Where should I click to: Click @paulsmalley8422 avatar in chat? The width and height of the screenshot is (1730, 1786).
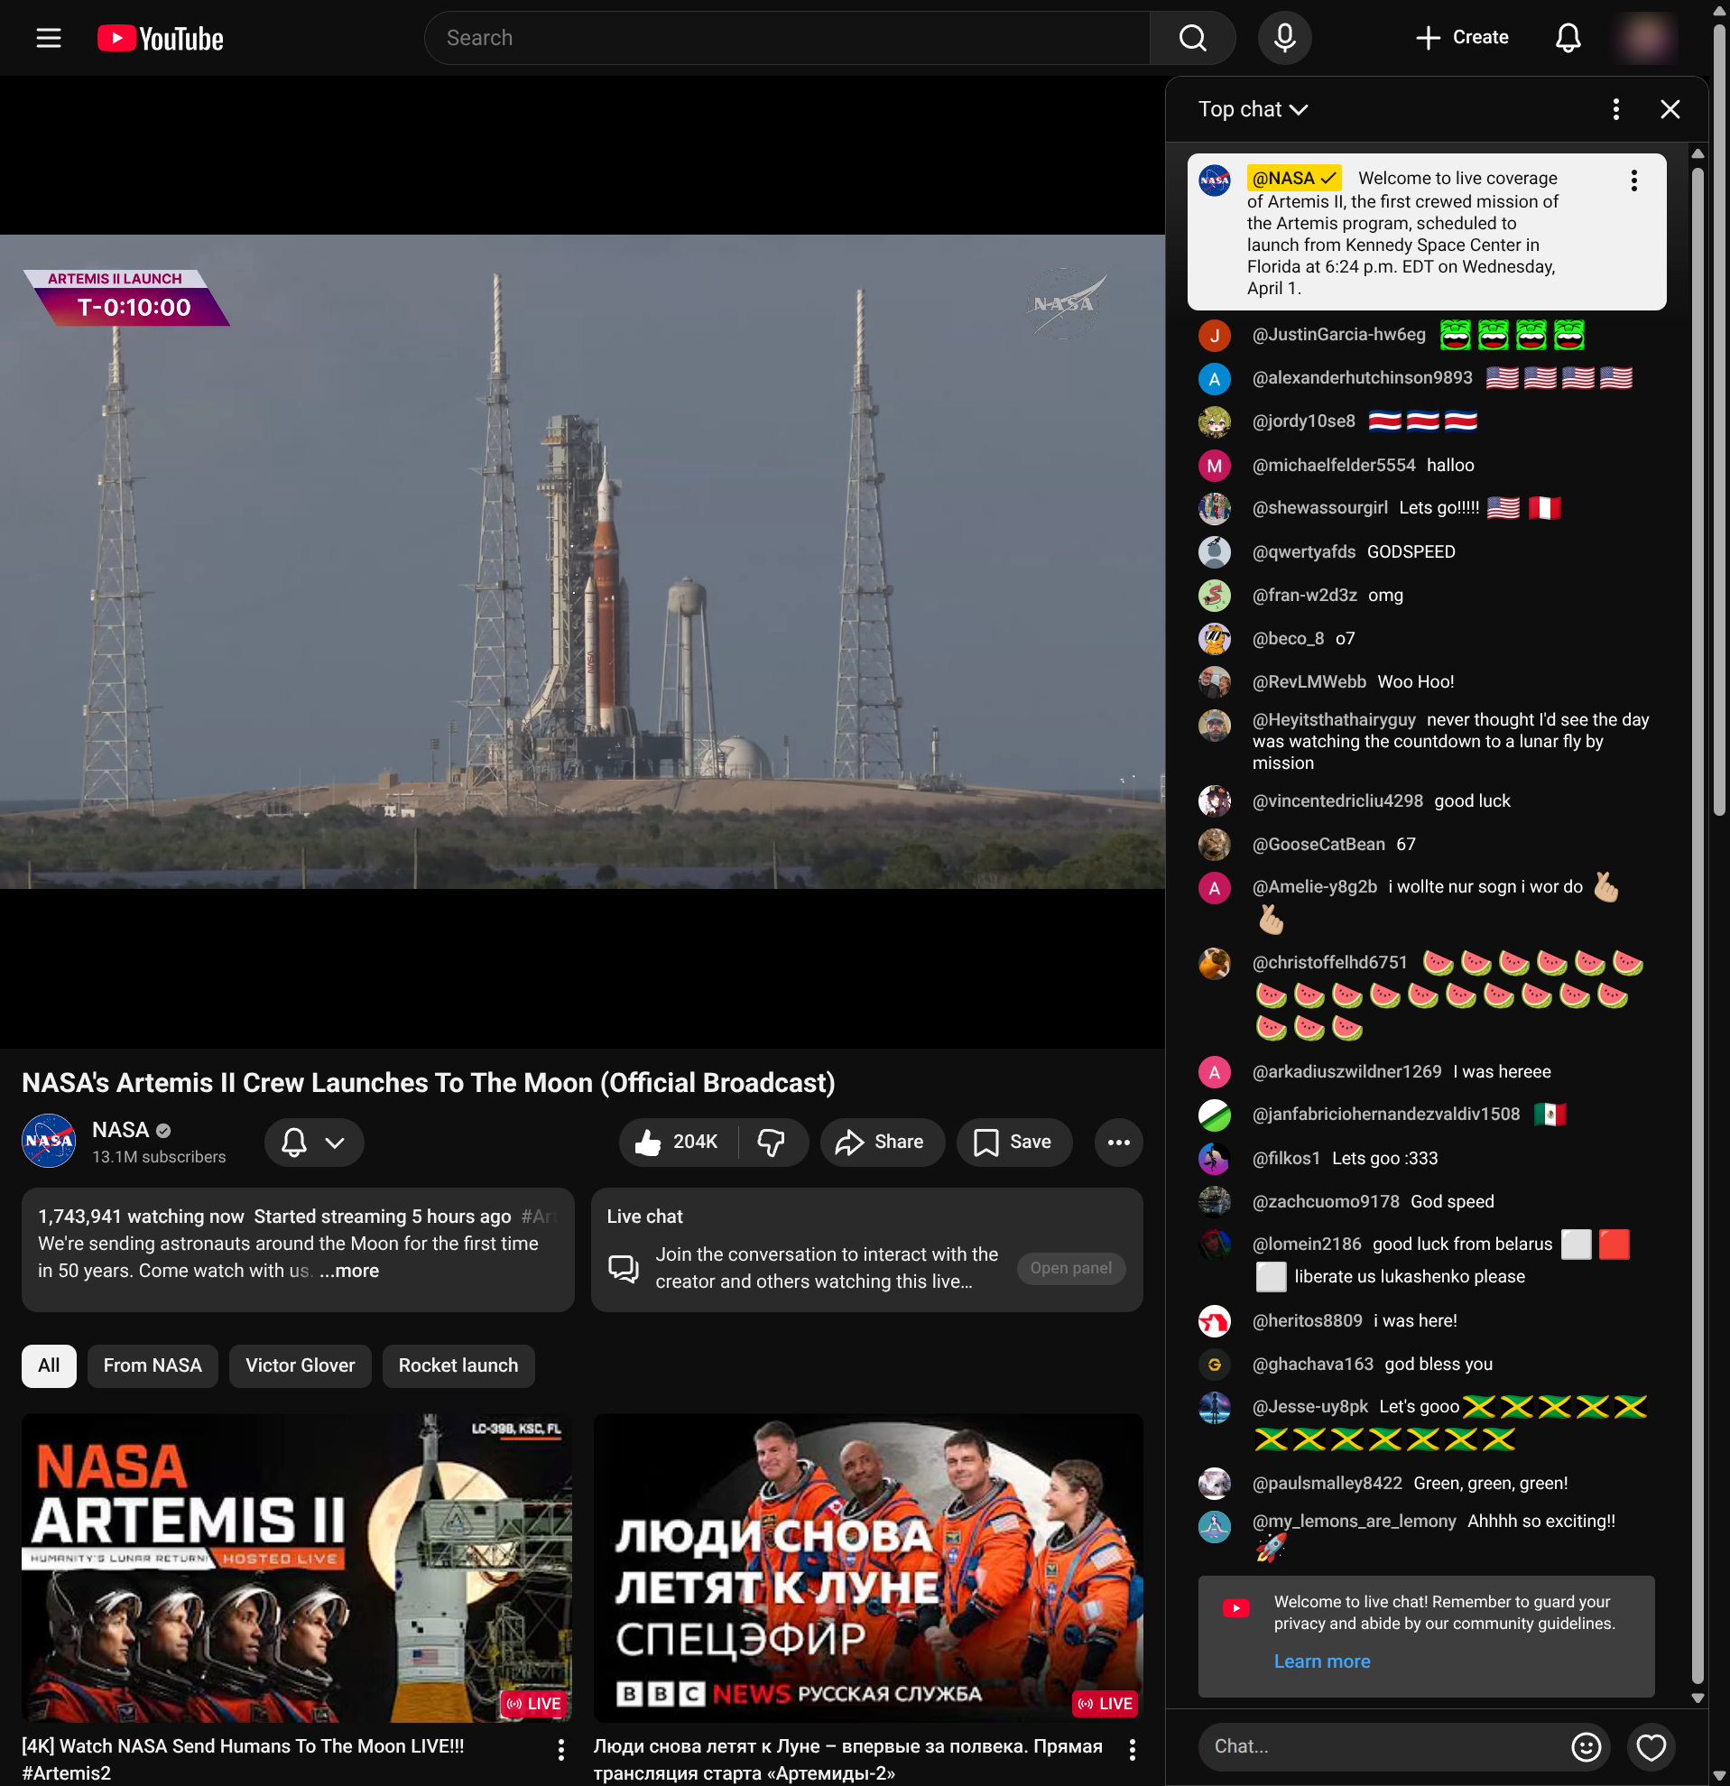(1215, 1485)
